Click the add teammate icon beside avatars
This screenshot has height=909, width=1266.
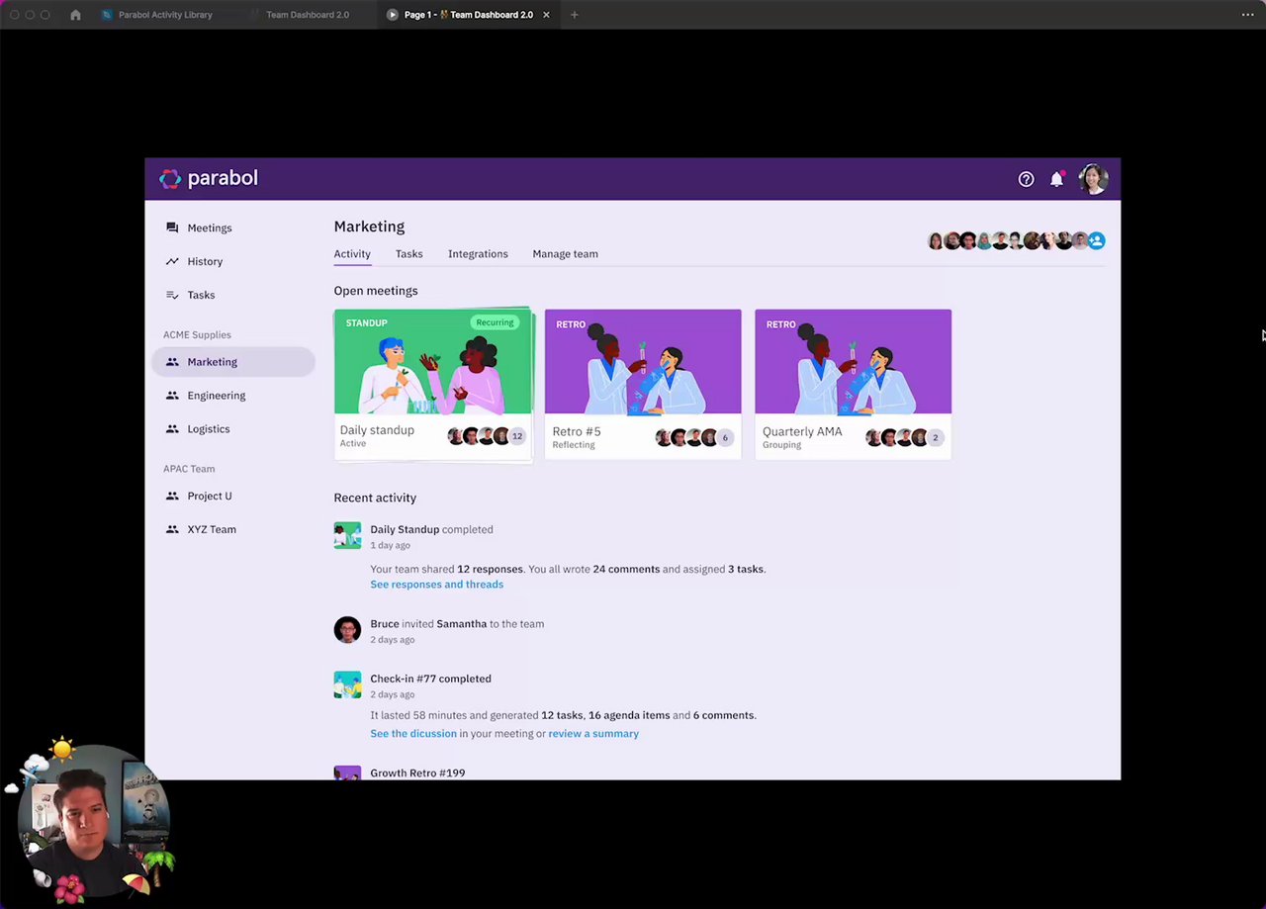1097,240
